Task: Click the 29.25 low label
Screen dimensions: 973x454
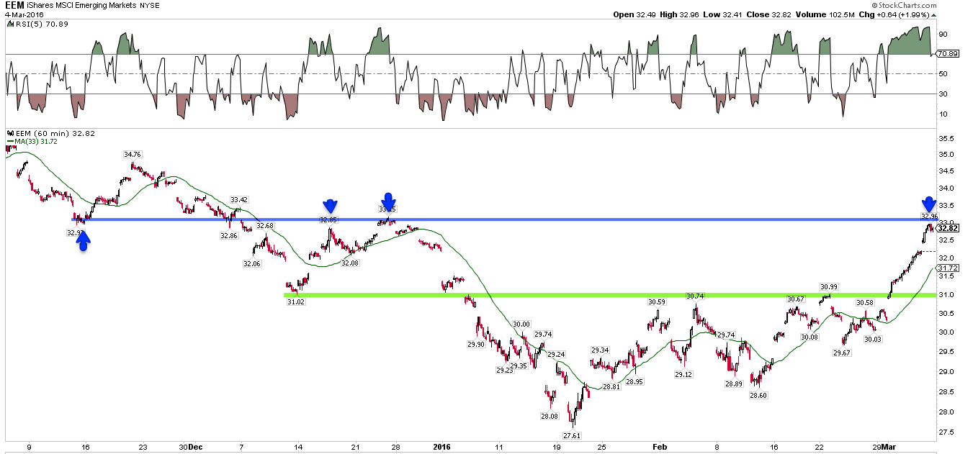Action: [x=504, y=370]
